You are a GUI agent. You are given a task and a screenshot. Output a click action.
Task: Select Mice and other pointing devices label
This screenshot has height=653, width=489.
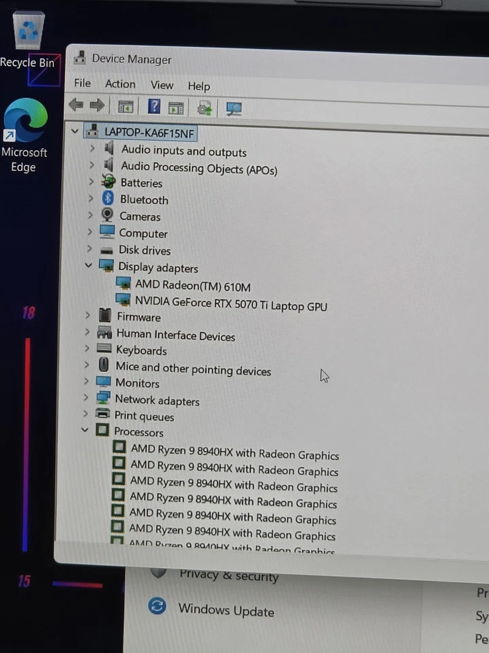[x=194, y=369]
